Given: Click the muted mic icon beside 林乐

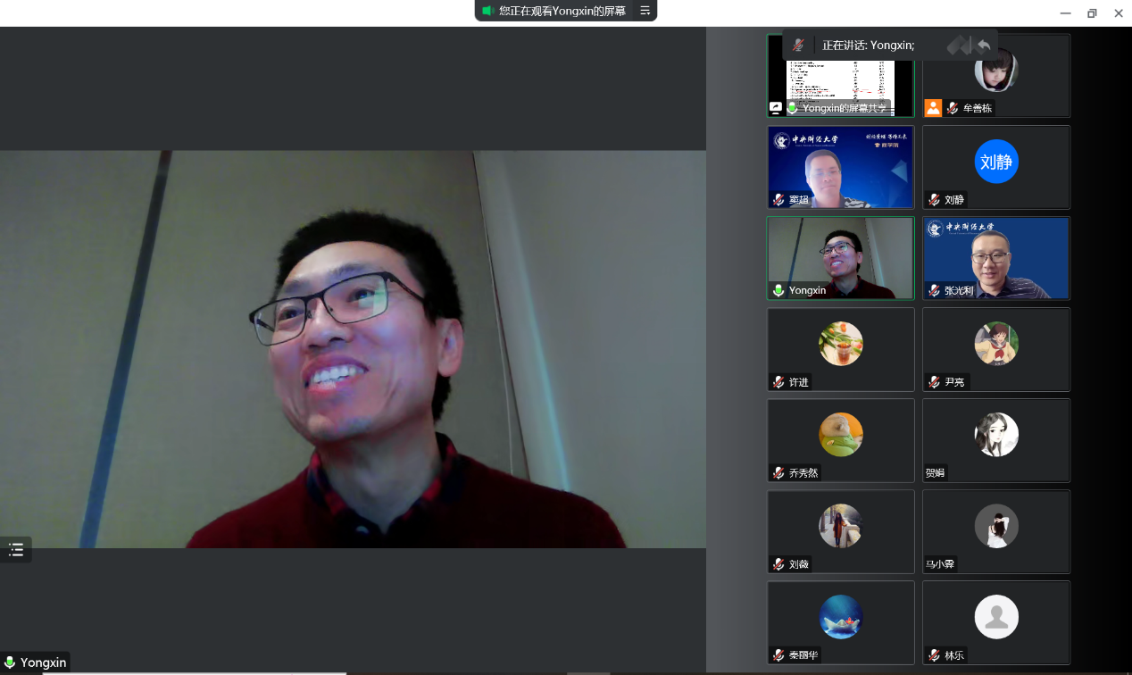Looking at the screenshot, I should click(934, 655).
